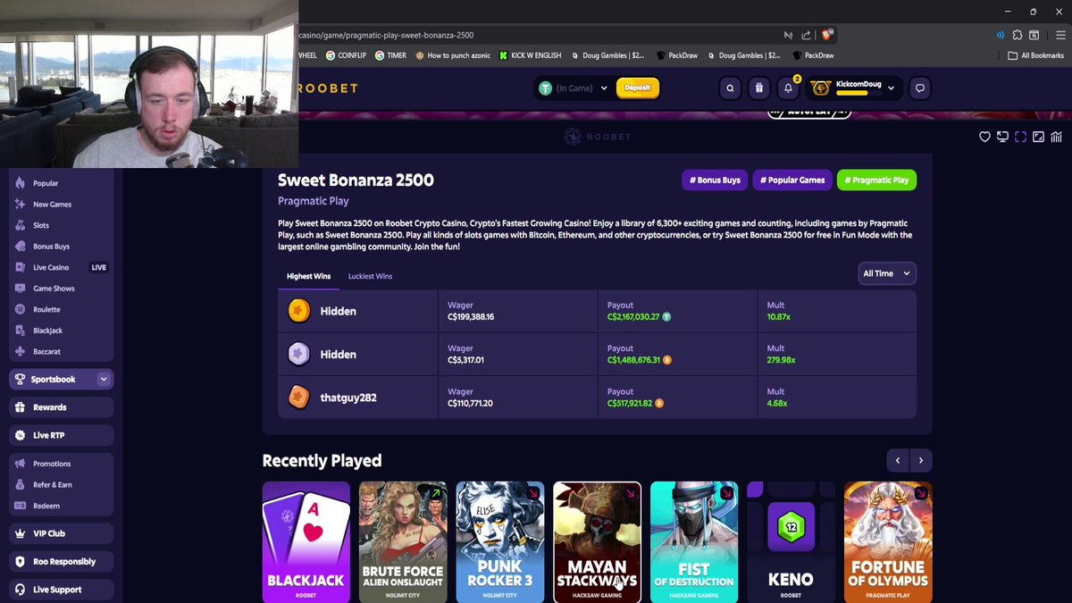Image resolution: width=1072 pixels, height=603 pixels.
Task: Open live stats bar-chart icon
Action: pos(1056,137)
